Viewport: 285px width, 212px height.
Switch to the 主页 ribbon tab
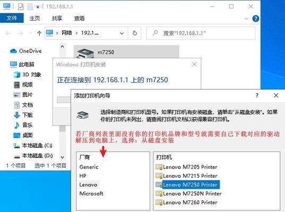pos(34,19)
